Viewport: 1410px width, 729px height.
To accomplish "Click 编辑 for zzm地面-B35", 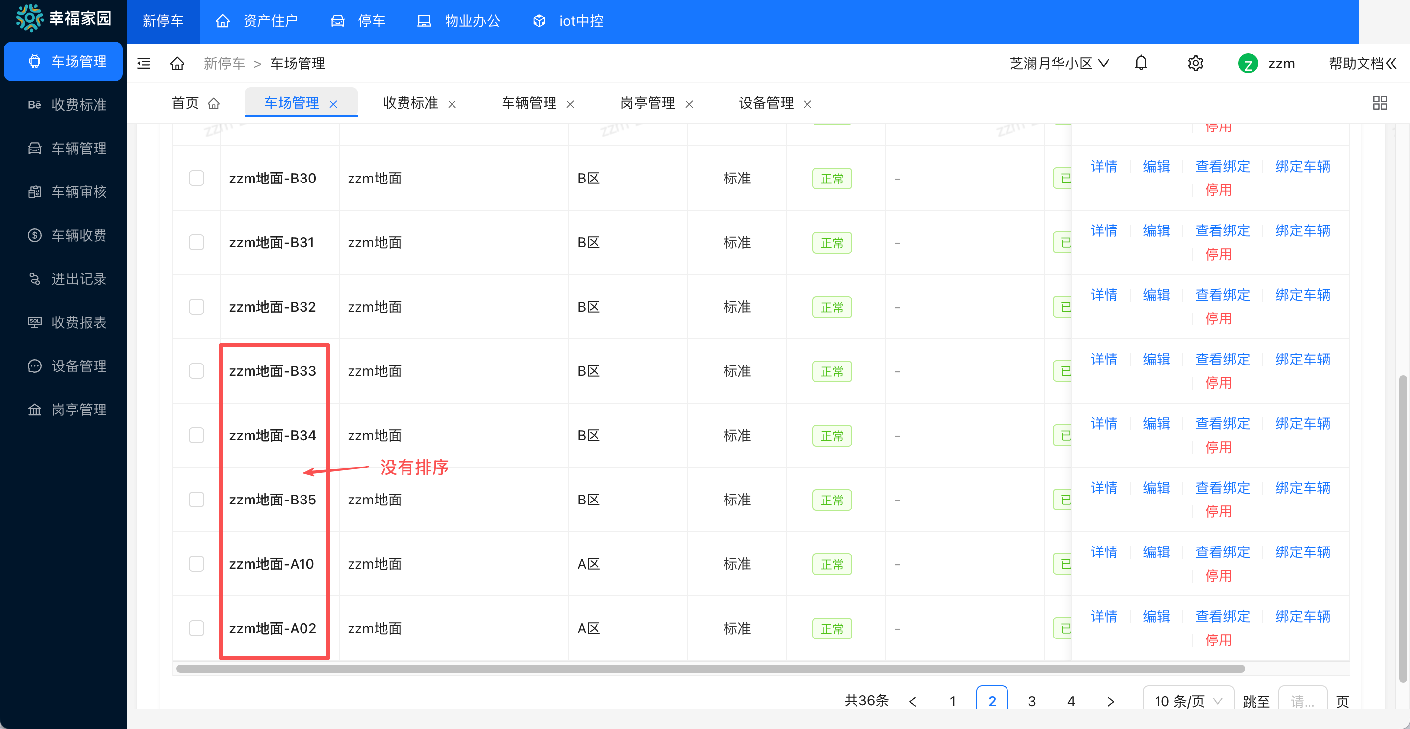I will click(x=1157, y=488).
